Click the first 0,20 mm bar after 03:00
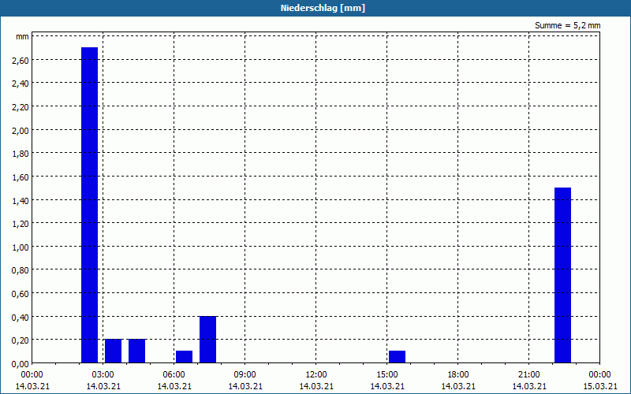The height and width of the screenshot is (394, 631). (x=113, y=351)
